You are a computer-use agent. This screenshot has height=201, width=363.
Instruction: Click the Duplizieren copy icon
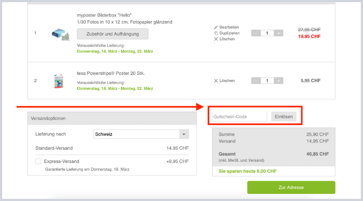(216, 33)
